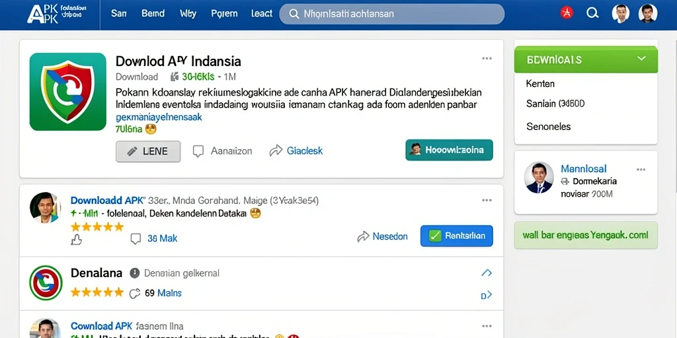Viewport: 677px width, 338px height.
Task: Expand the green BDWNIOAIS dropdown
Action: click(586, 59)
